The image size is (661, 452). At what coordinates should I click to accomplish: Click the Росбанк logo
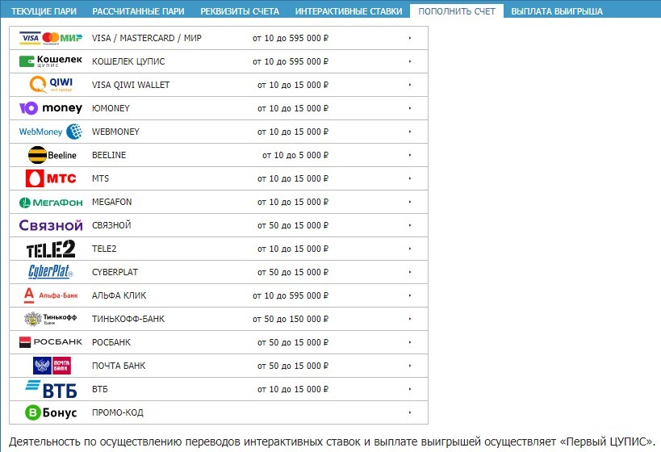[x=51, y=342]
